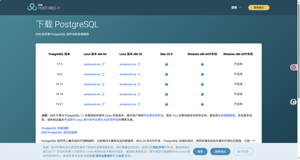Image resolution: width=300 pixels, height=160 pixels.
Task: Open the 隐私声明 link in cookie banner
Action: 158,147
